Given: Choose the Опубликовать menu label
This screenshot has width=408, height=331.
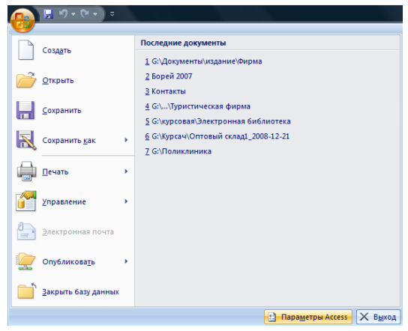Looking at the screenshot, I should [69, 262].
